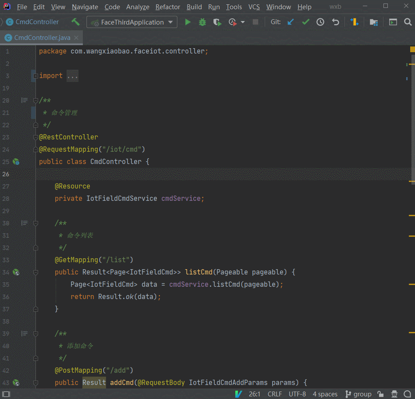Click the highlighted Result type on line 43
The image size is (415, 399).
click(x=94, y=382)
